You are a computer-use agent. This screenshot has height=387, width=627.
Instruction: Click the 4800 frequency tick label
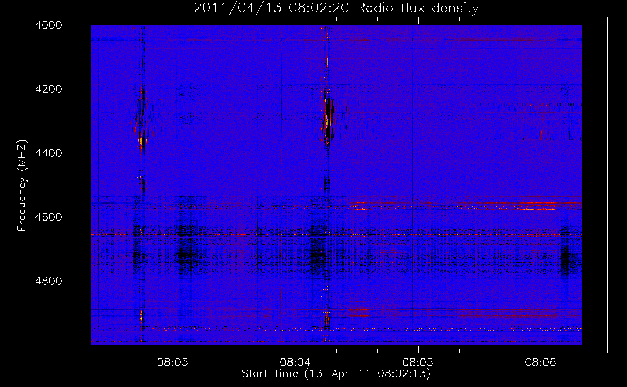tap(48, 281)
